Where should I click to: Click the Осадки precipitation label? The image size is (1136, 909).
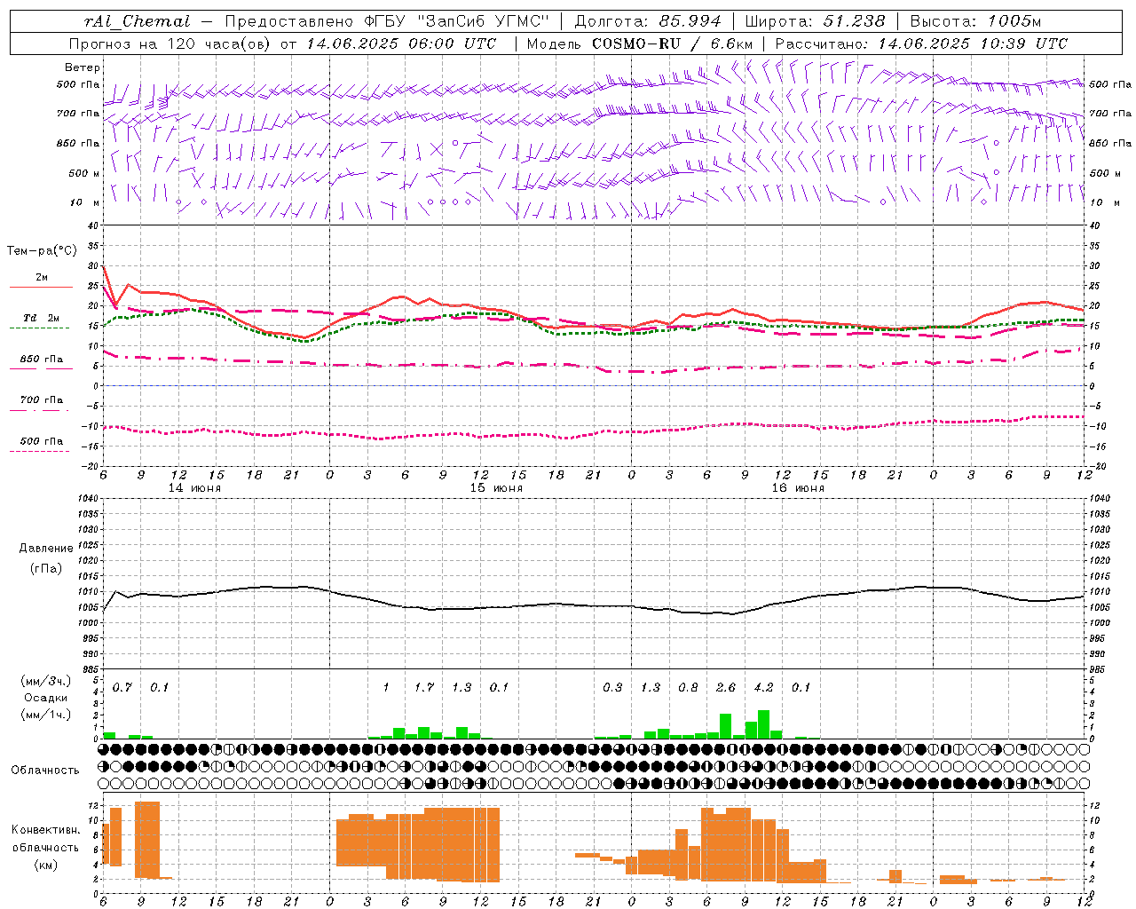click(46, 698)
